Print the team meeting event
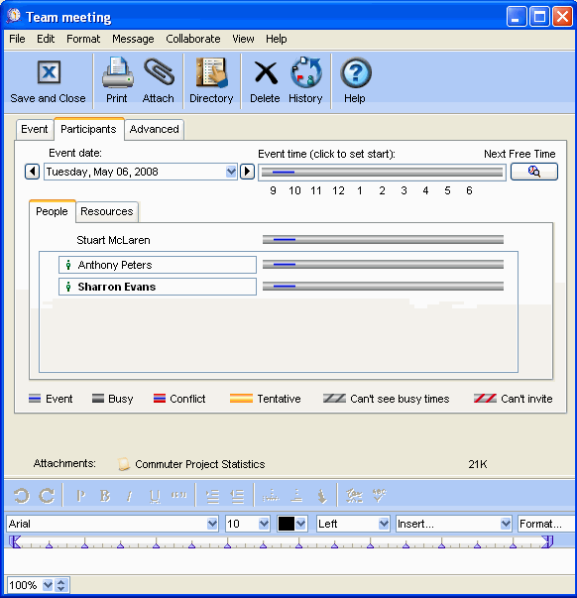577x598 pixels. (x=117, y=81)
